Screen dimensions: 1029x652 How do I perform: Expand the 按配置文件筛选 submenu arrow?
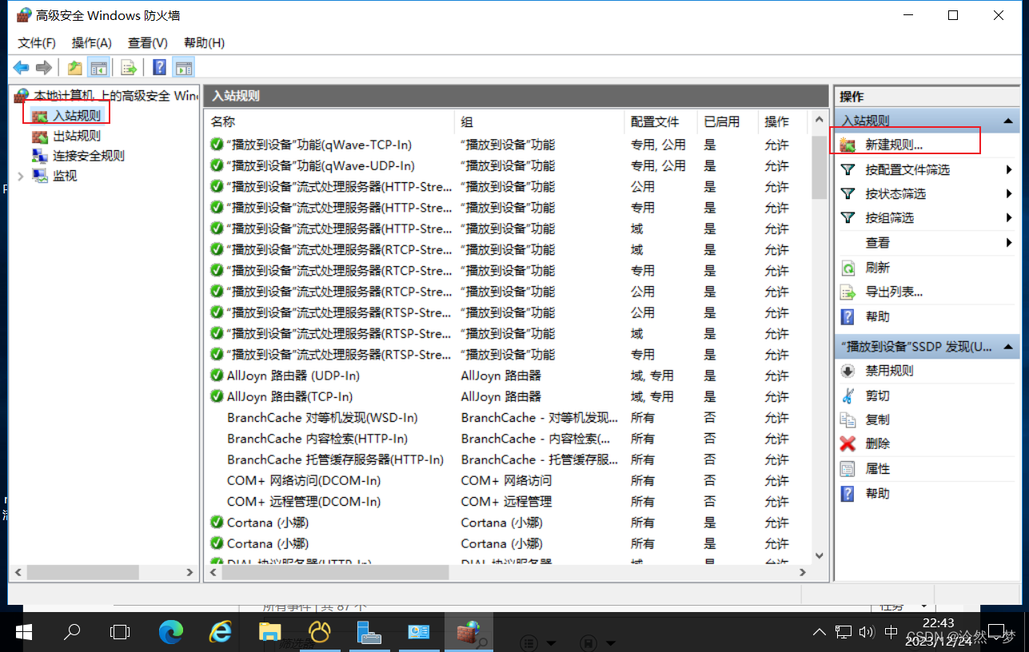click(x=1008, y=169)
